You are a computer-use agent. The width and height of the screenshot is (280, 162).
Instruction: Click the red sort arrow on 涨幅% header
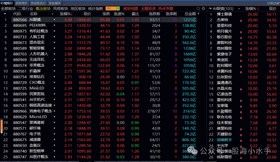[72, 14]
